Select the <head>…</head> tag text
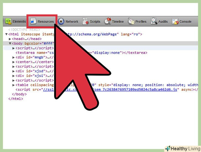The height and width of the screenshot is (152, 201). [27, 39]
